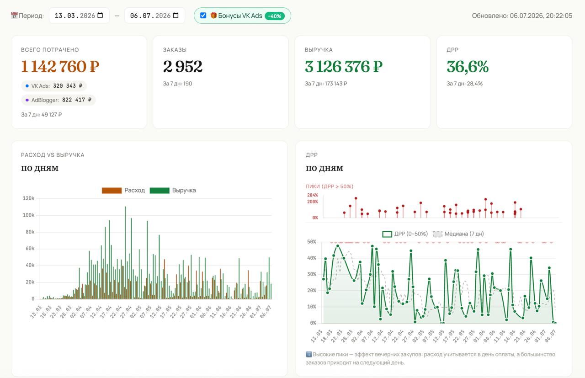Click the Медиана (7 дн) legend swatch

(x=437, y=234)
